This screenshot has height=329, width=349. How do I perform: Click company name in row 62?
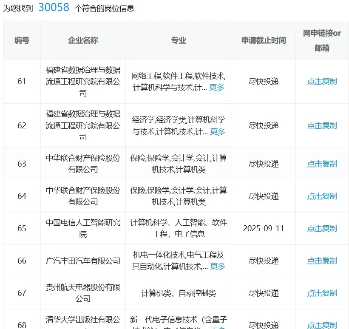[83, 125]
